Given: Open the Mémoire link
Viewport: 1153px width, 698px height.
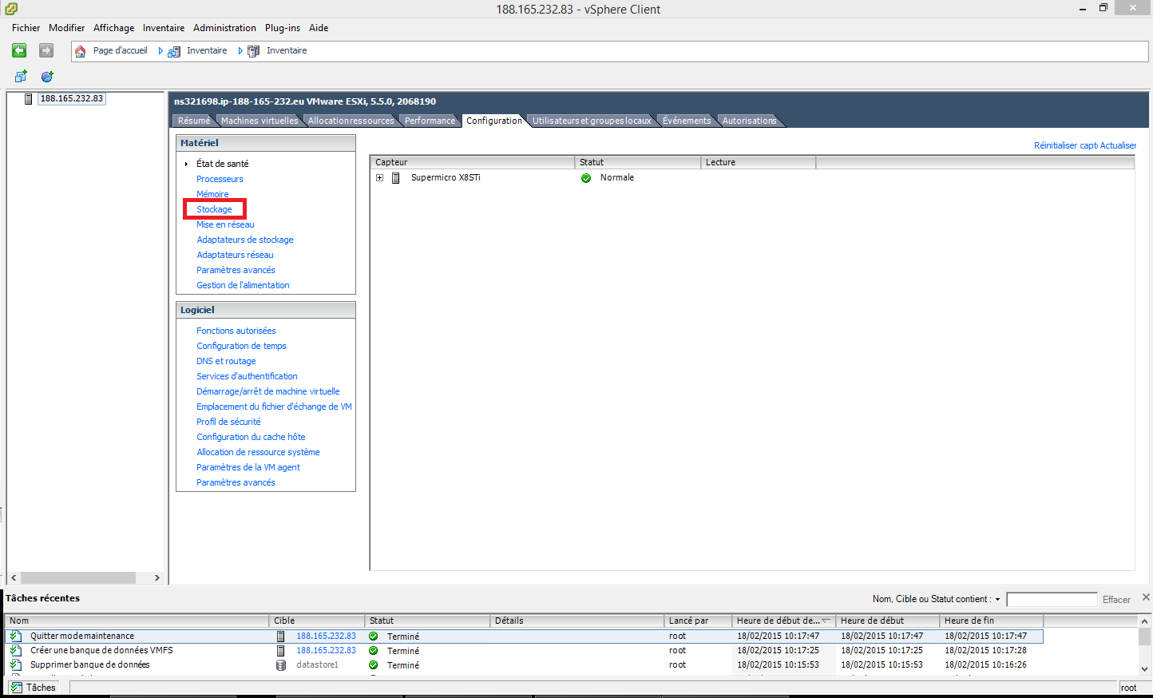Looking at the screenshot, I should 212,194.
